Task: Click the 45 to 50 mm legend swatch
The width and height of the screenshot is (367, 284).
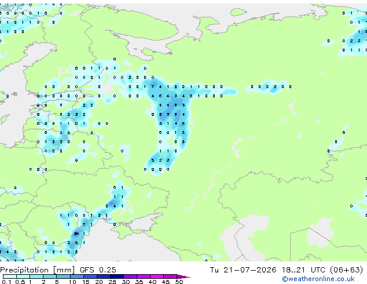Action: [x=170, y=276]
